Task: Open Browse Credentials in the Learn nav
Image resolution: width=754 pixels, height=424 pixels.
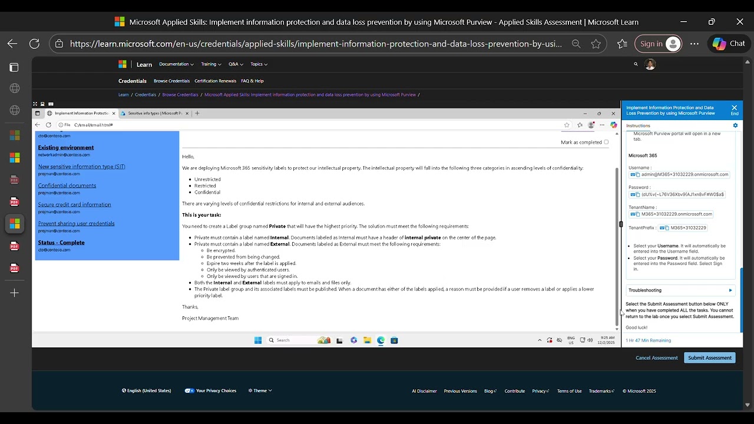Action: pyautogui.click(x=171, y=81)
